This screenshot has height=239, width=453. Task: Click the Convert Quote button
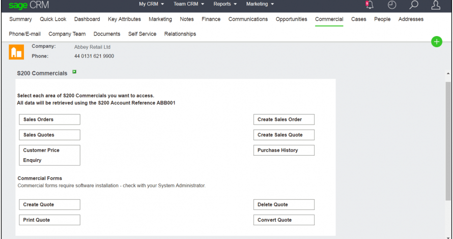click(284, 220)
